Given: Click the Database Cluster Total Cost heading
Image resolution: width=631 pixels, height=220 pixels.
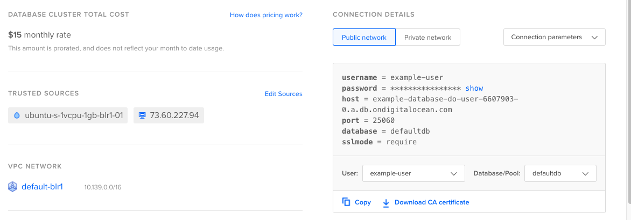Looking at the screenshot, I should pyautogui.click(x=68, y=14).
